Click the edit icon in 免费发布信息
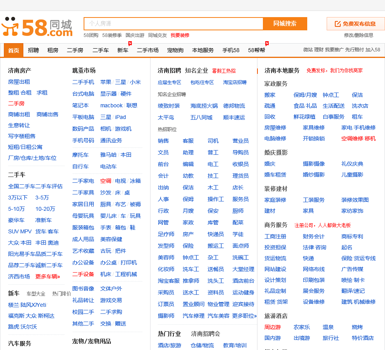The height and width of the screenshot is (350, 385). click(x=338, y=24)
